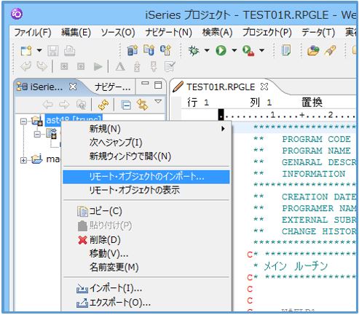This screenshot has height=315, width=359.
Task: Choose 名前変更(M) from context menu
Action: (146, 267)
